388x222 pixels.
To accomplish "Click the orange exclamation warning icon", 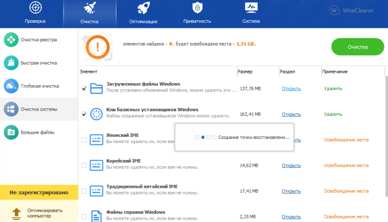I will click(x=97, y=47).
